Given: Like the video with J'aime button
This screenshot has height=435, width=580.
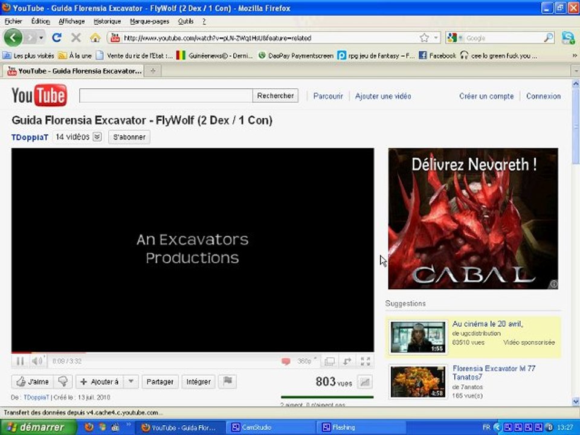Looking at the screenshot, I should click(33, 382).
